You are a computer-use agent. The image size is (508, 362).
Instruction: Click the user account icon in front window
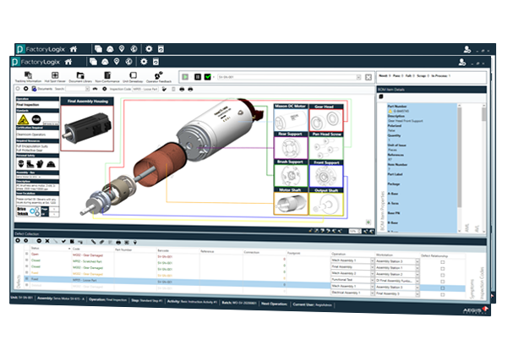[462, 63]
